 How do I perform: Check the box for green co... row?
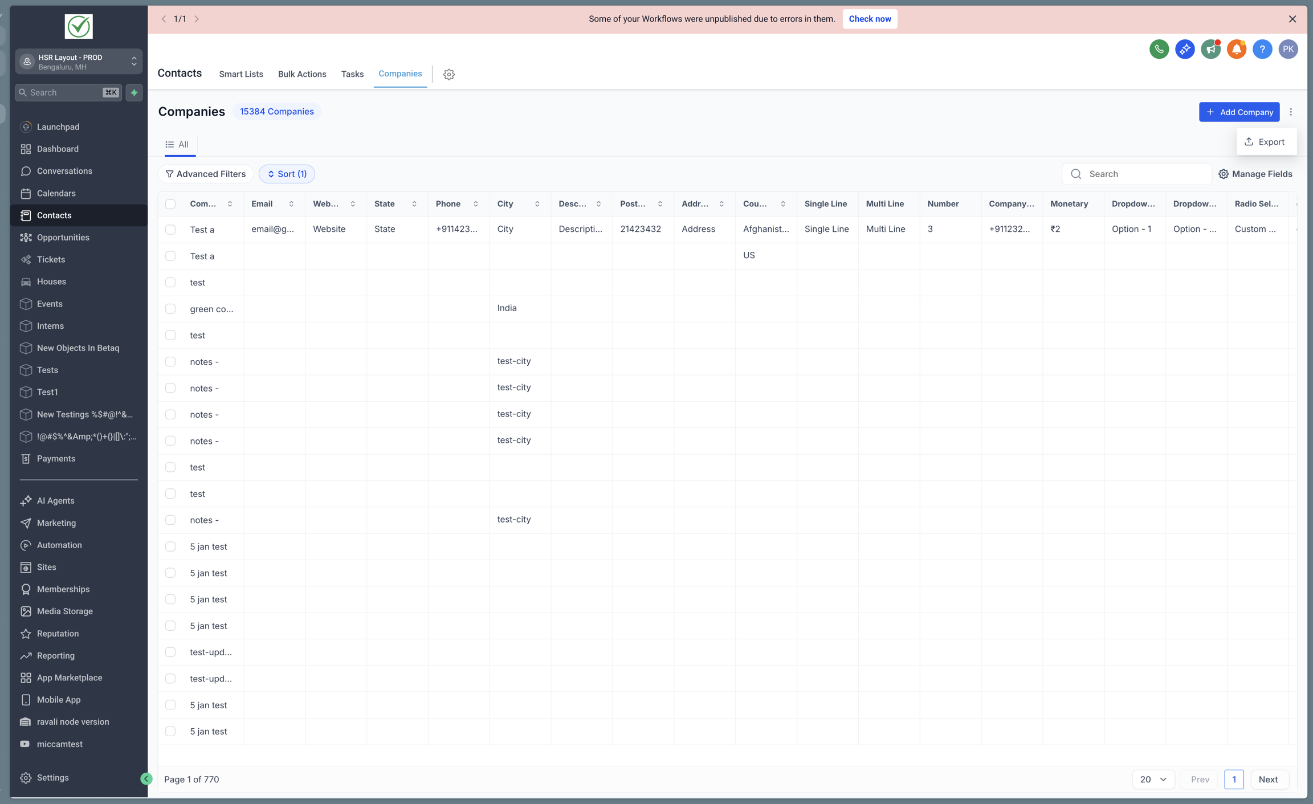click(170, 309)
